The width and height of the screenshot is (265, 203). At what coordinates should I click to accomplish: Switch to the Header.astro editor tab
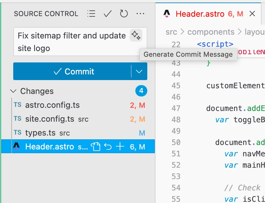click(x=200, y=14)
